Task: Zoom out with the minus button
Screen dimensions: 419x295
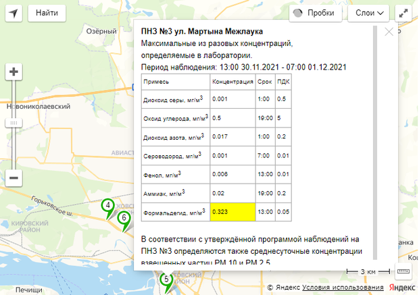Action: [14, 178]
